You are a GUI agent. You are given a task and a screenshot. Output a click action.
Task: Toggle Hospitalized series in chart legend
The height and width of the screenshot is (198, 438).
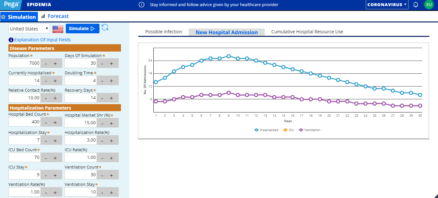point(266,130)
